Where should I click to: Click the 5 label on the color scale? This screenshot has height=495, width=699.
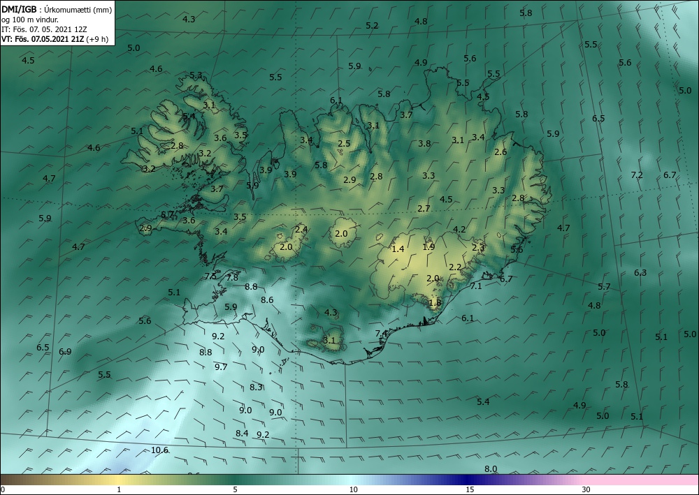tap(235, 489)
